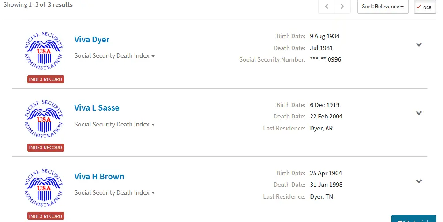Click INDEX RECORD badge under Viva H Brown
The image size is (443, 222).
(45, 216)
